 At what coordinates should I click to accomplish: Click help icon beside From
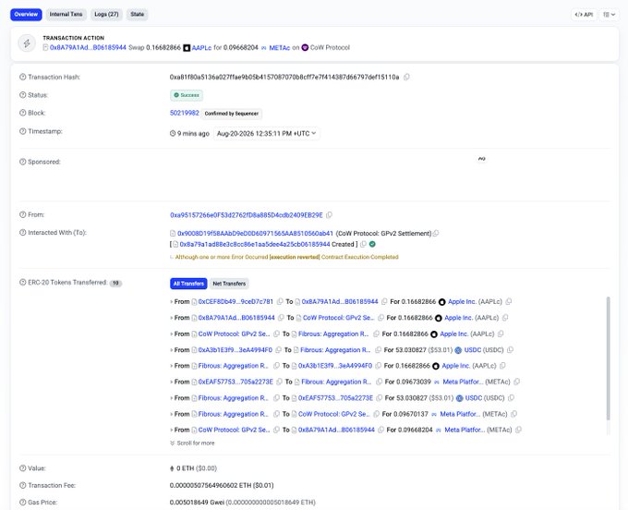coord(23,214)
